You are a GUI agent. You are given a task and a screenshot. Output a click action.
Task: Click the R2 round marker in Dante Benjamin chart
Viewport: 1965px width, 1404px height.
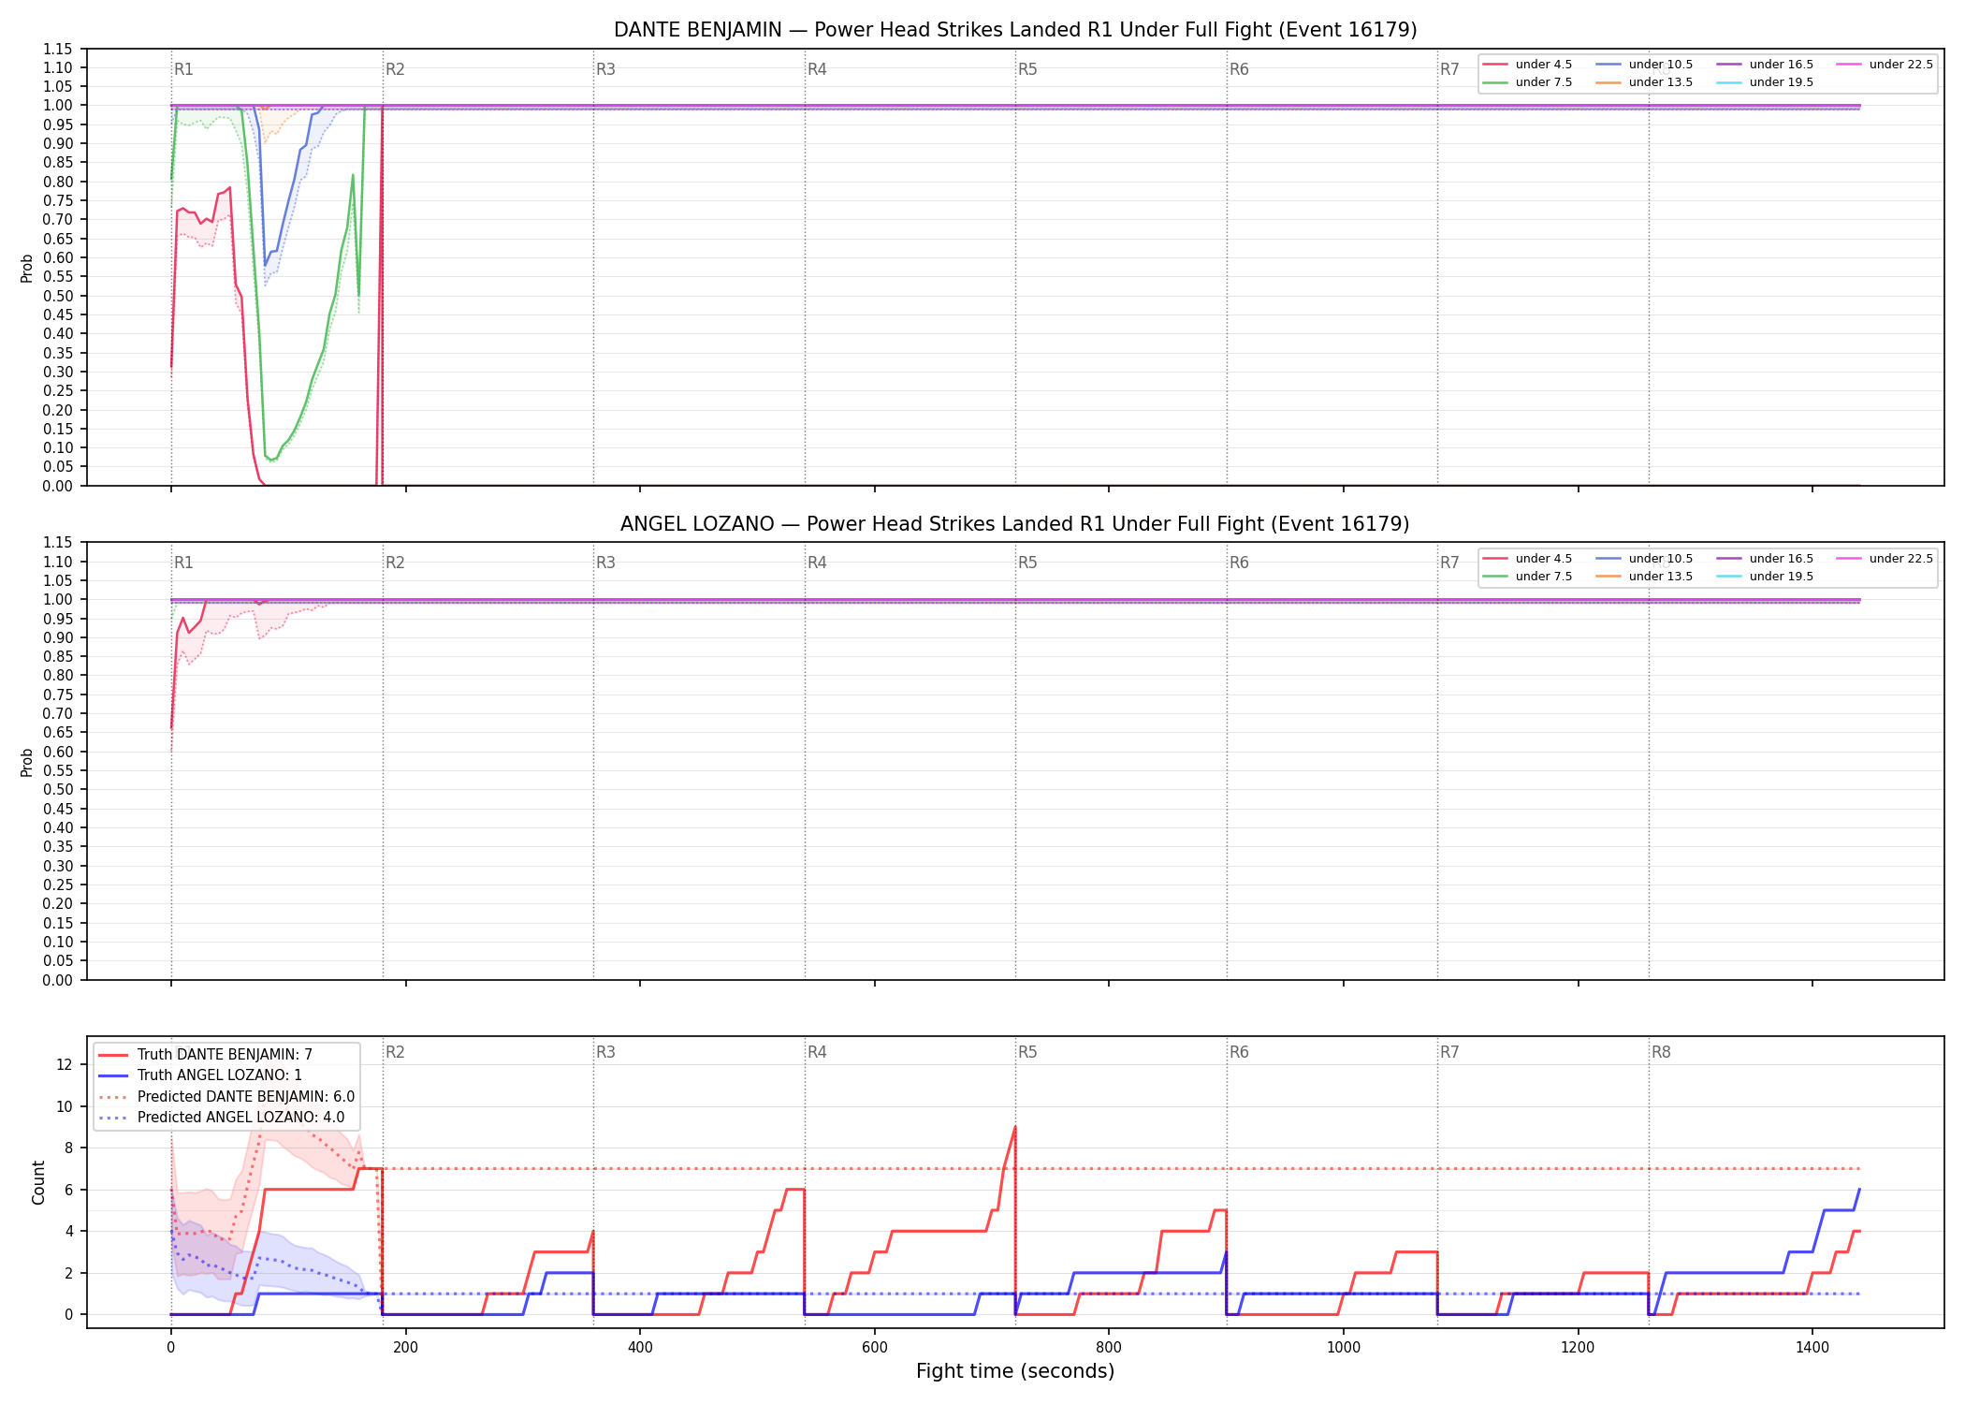[x=395, y=69]
